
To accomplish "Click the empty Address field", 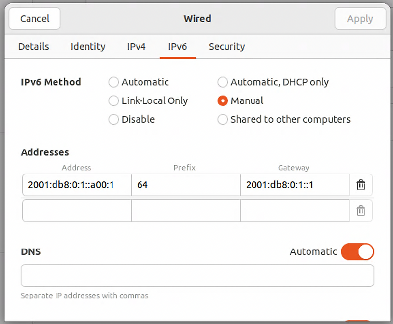I will pos(76,210).
